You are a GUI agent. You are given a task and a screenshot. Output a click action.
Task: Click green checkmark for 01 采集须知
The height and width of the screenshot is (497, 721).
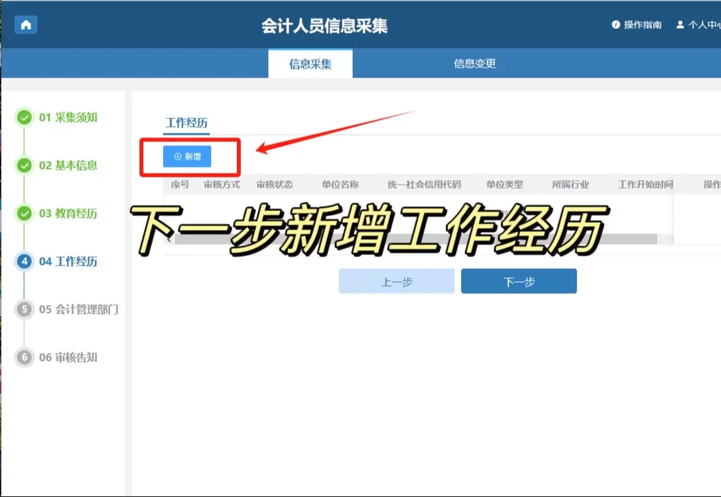24,118
